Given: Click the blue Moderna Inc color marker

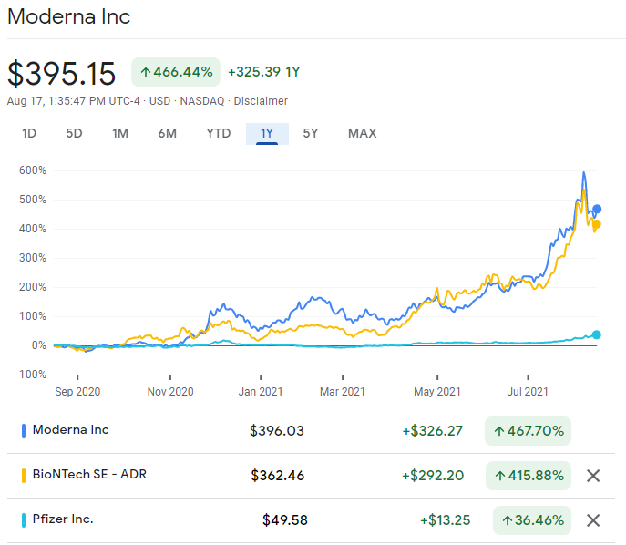Looking at the screenshot, I should click(23, 430).
